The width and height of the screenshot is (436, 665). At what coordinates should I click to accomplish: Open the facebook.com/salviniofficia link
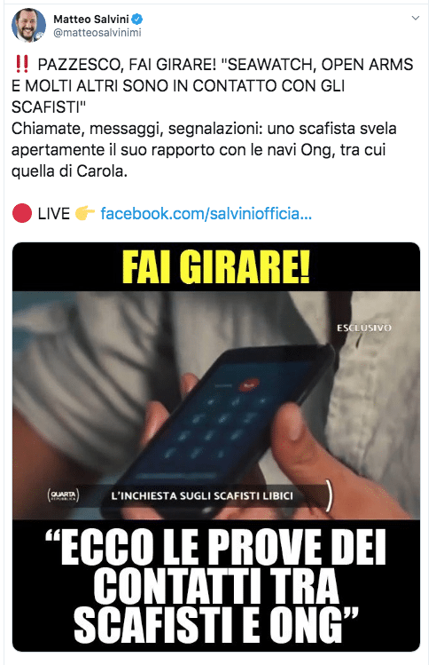pos(206,213)
